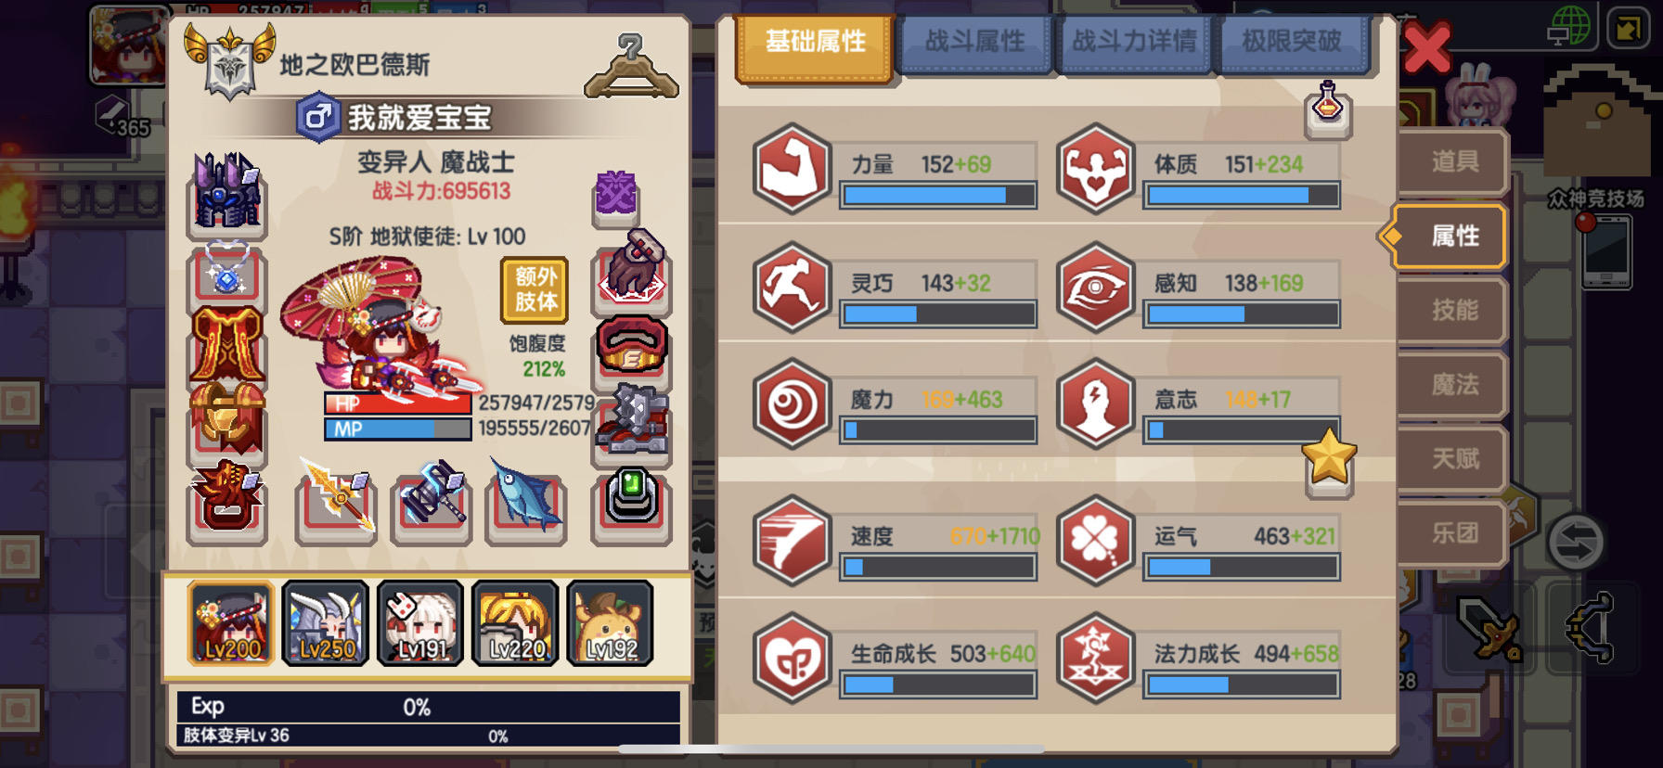Open the 极限突破 tab

click(1292, 43)
